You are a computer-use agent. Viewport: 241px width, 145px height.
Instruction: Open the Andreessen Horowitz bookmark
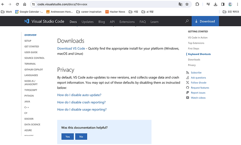59,12
